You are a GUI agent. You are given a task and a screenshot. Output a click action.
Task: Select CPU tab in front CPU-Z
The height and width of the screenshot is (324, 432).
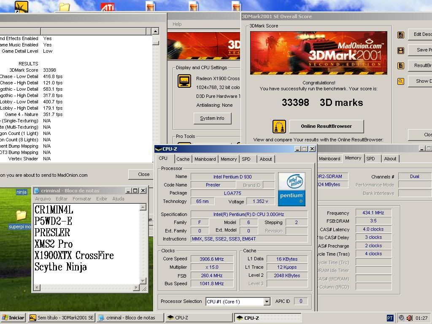click(x=163, y=159)
